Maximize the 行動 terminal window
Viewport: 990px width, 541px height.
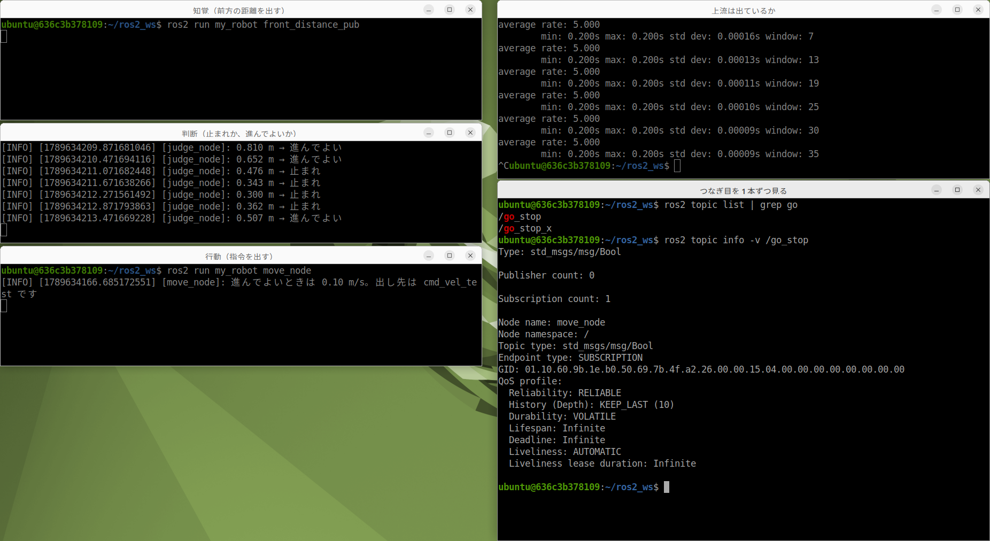tap(450, 256)
